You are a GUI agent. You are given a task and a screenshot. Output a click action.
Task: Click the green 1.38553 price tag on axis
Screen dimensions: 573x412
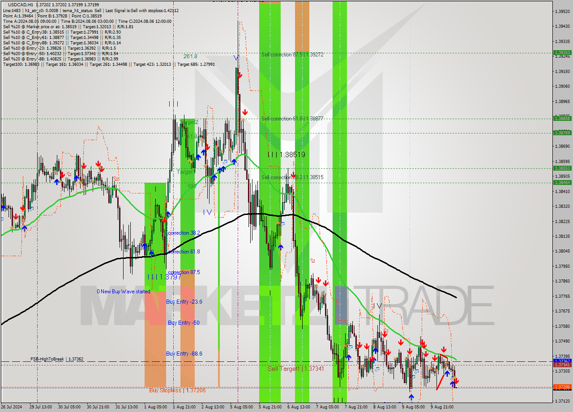click(x=562, y=168)
